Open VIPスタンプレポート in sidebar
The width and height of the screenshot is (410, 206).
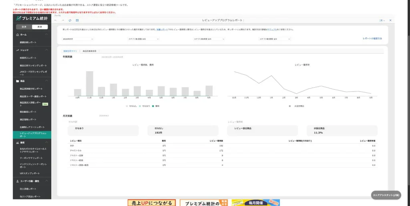coord(30,173)
